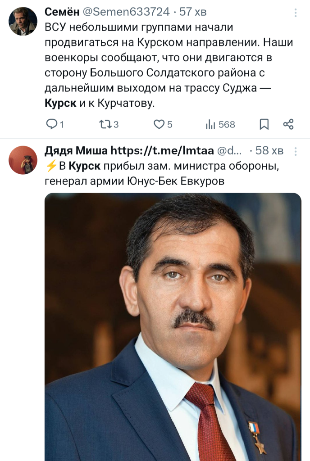The width and height of the screenshot is (310, 461).
Task: Open more options for Семён's tweet
Action: tap(295, 13)
